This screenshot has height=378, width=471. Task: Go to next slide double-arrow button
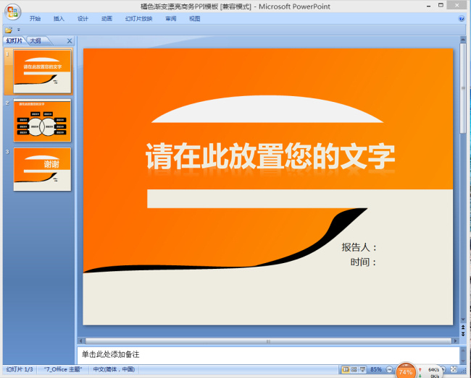(x=463, y=334)
